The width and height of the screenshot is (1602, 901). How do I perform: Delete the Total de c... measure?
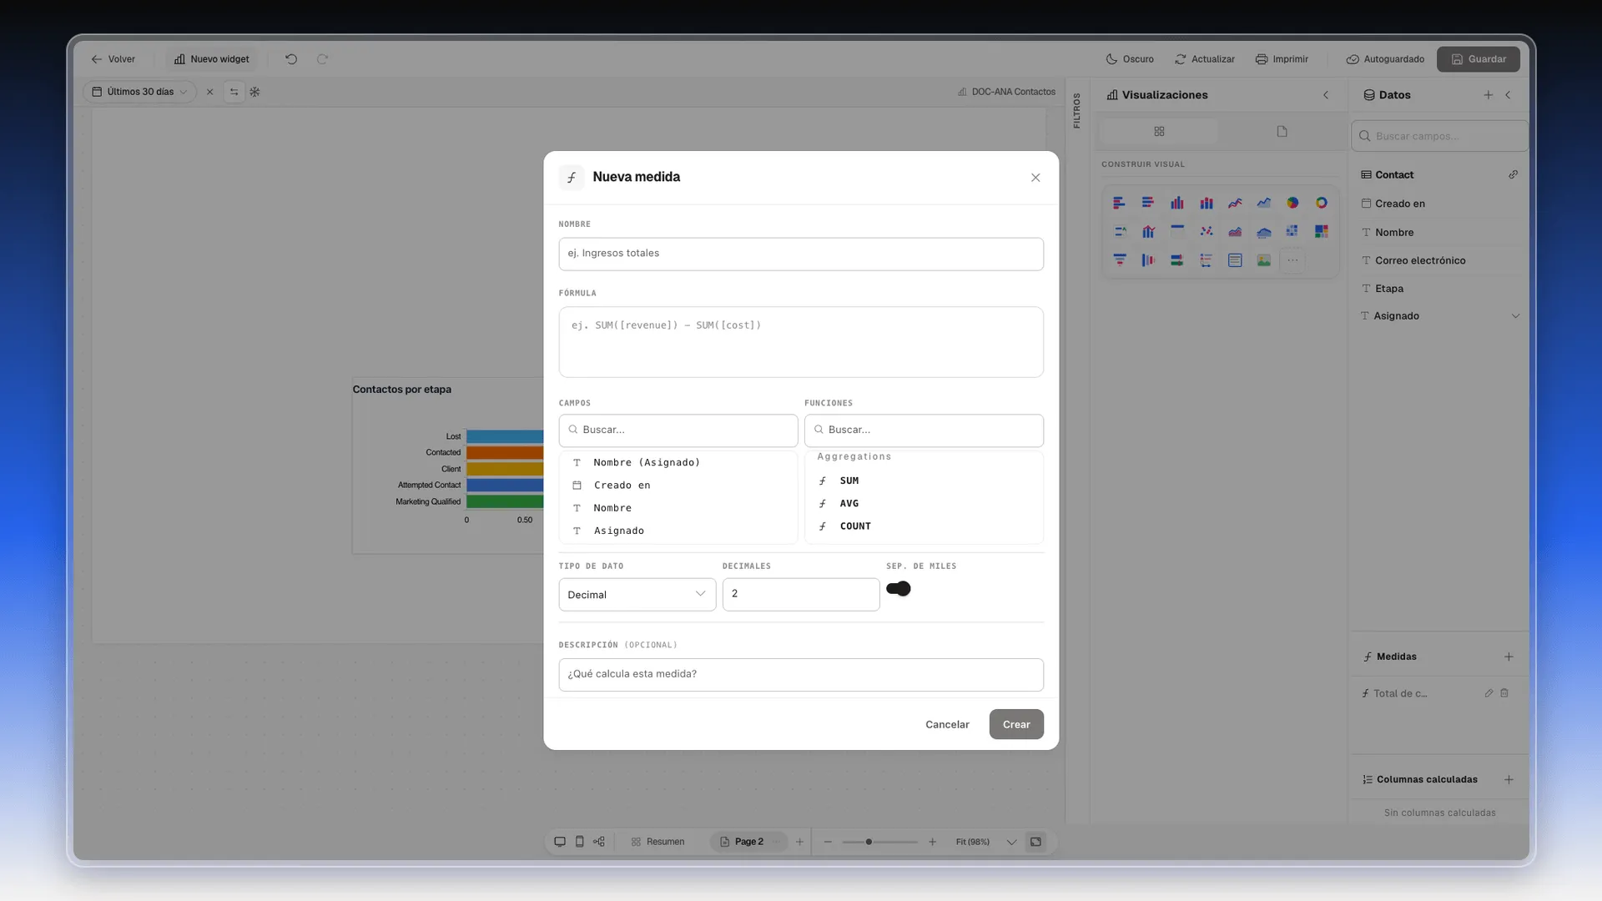pyautogui.click(x=1504, y=693)
